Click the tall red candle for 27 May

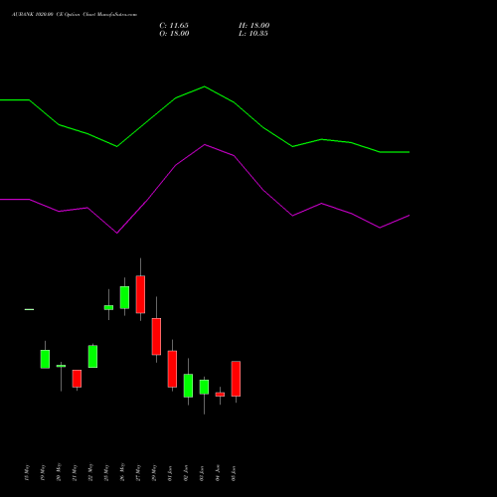(x=140, y=294)
